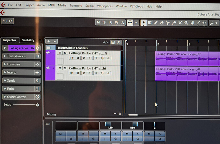The width and height of the screenshot is (220, 144).
Task: Open the Mixing dropdown arrow
Action: tap(115, 114)
